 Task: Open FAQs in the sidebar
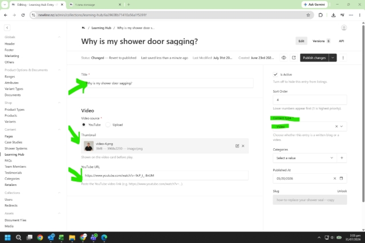[x=8, y=160]
